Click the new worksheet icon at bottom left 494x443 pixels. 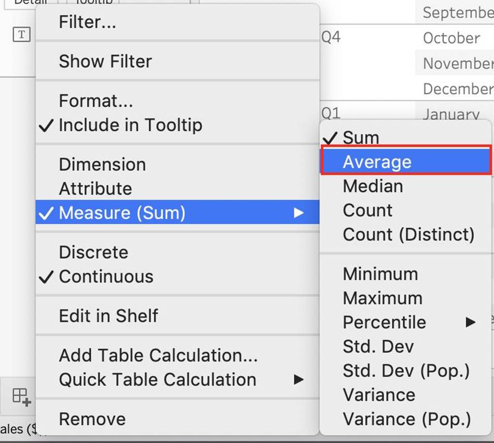pyautogui.click(x=21, y=396)
